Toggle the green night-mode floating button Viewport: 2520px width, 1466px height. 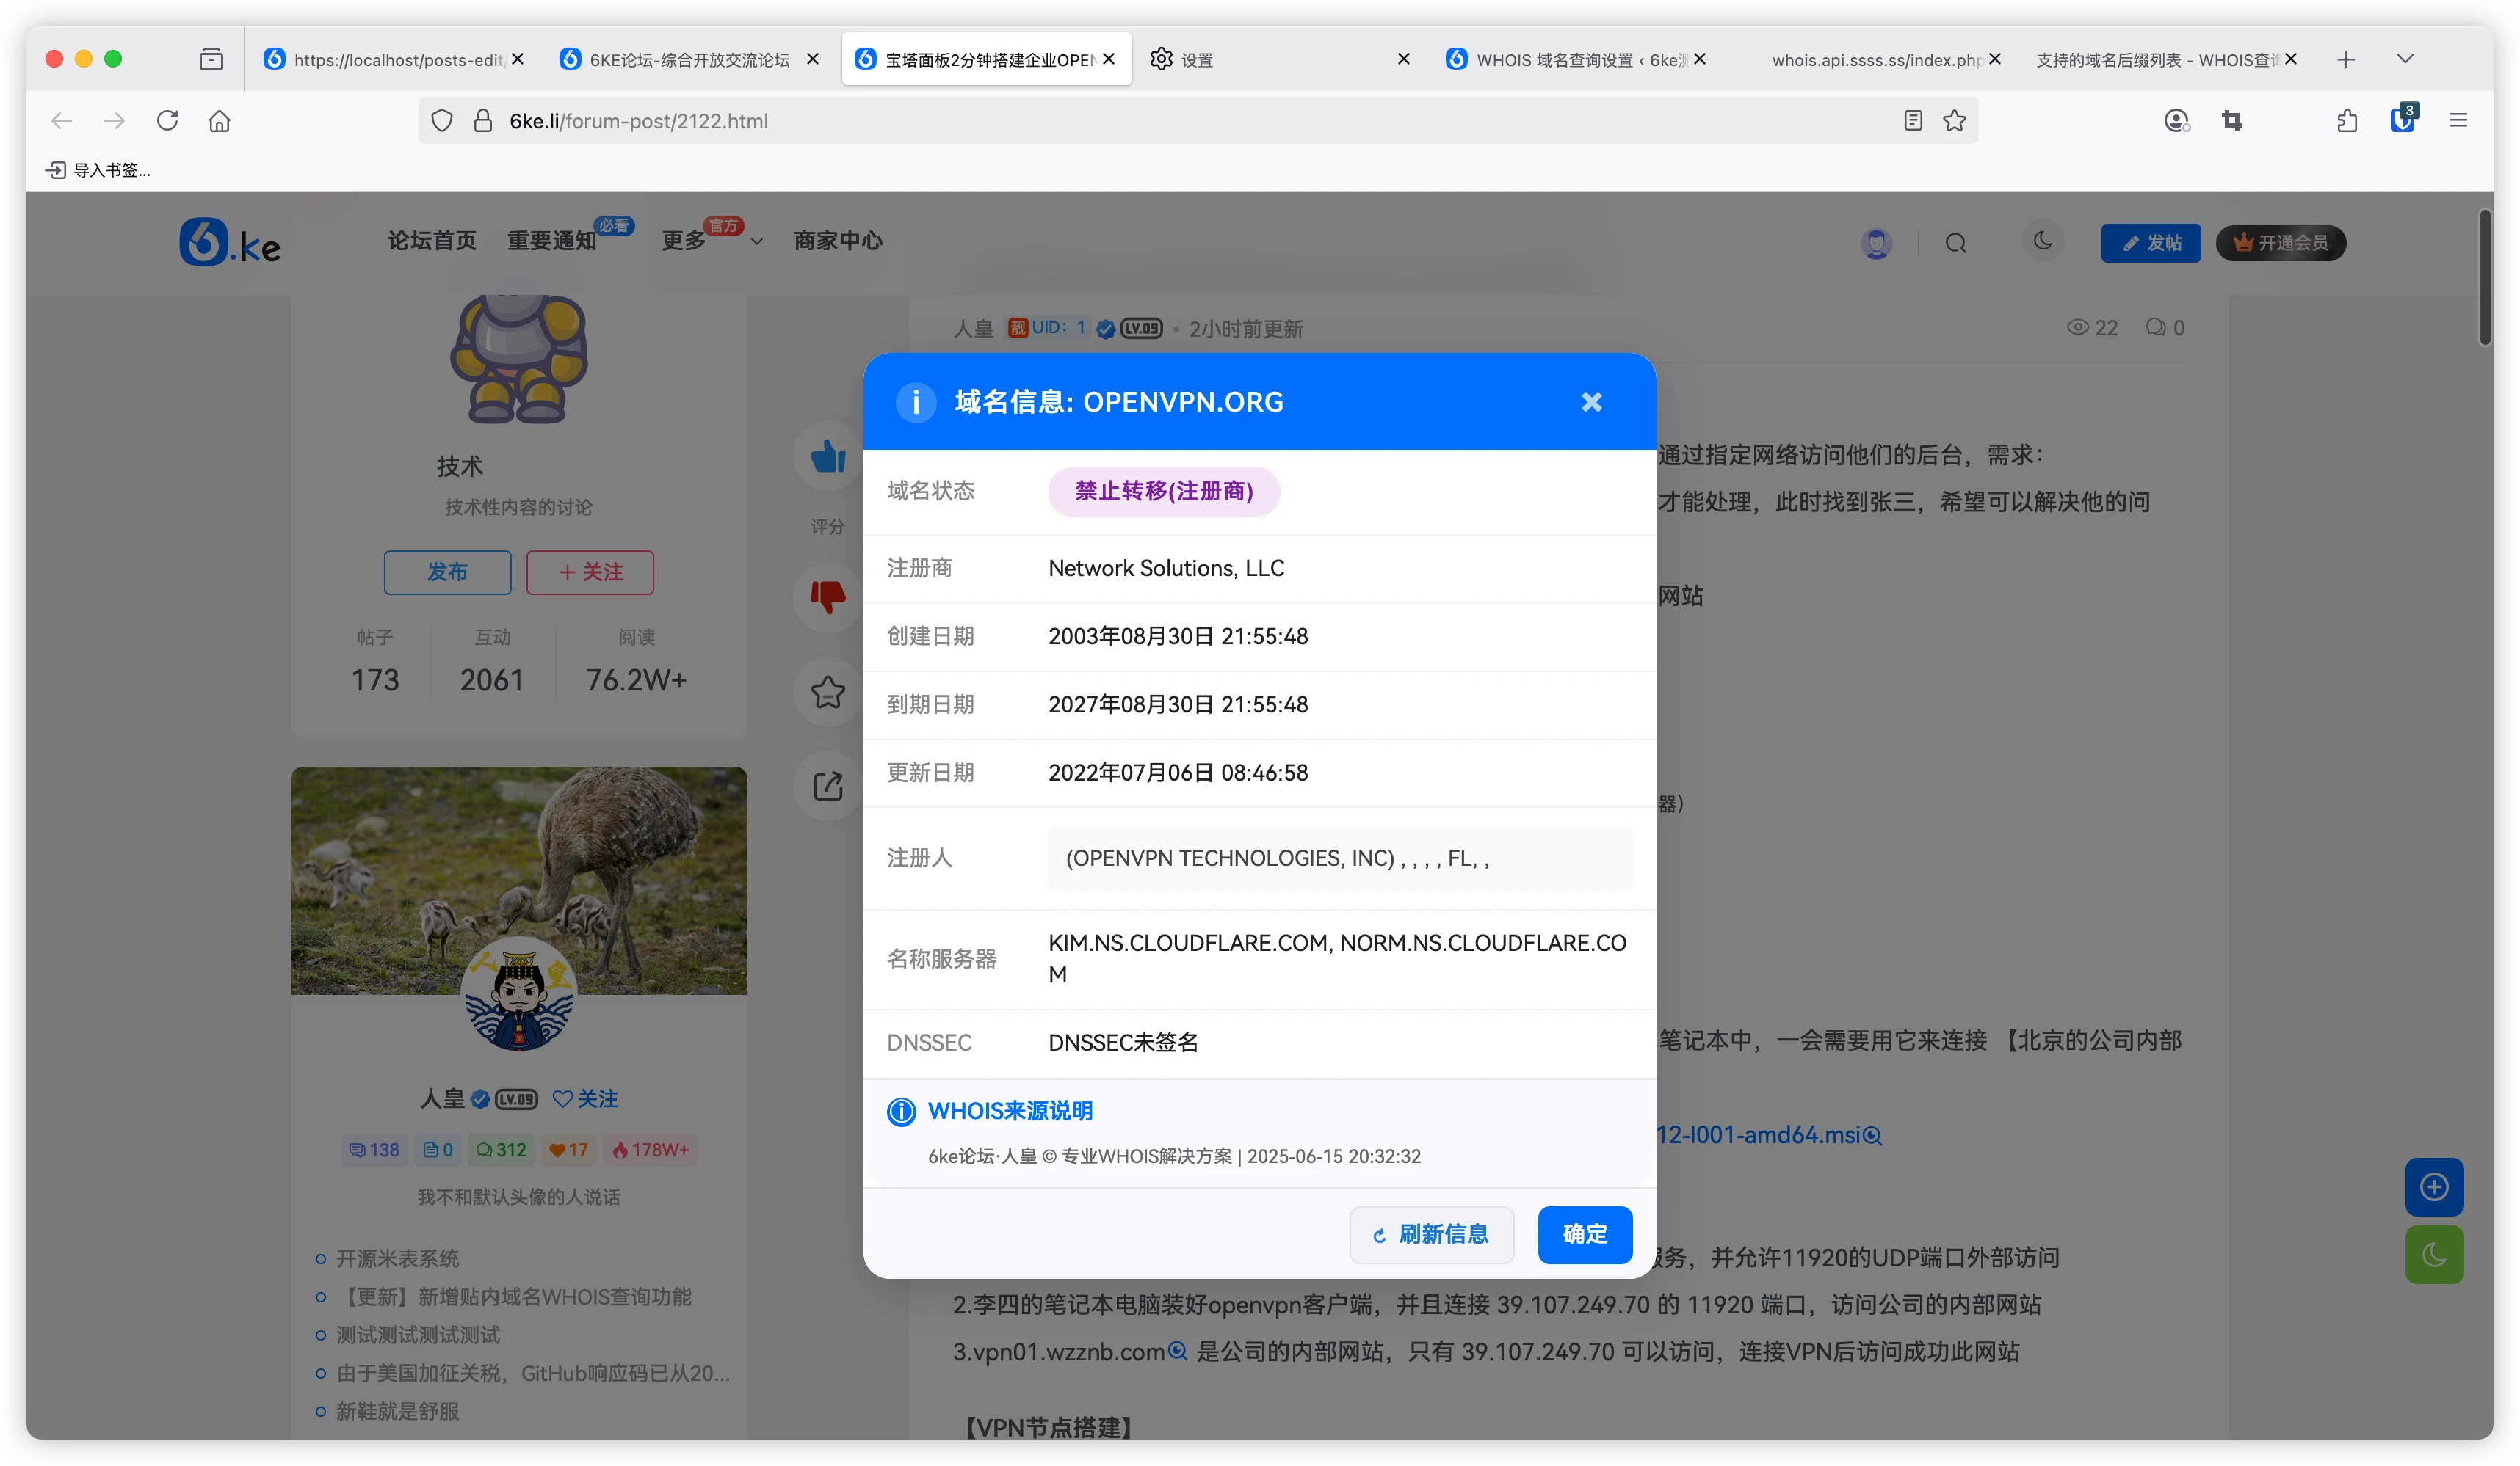(2433, 1254)
